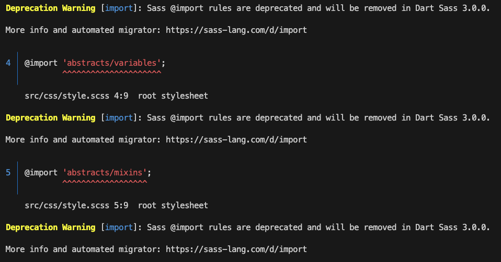Click the @import keyword on line 5
This screenshot has height=262, width=501.
(41, 173)
